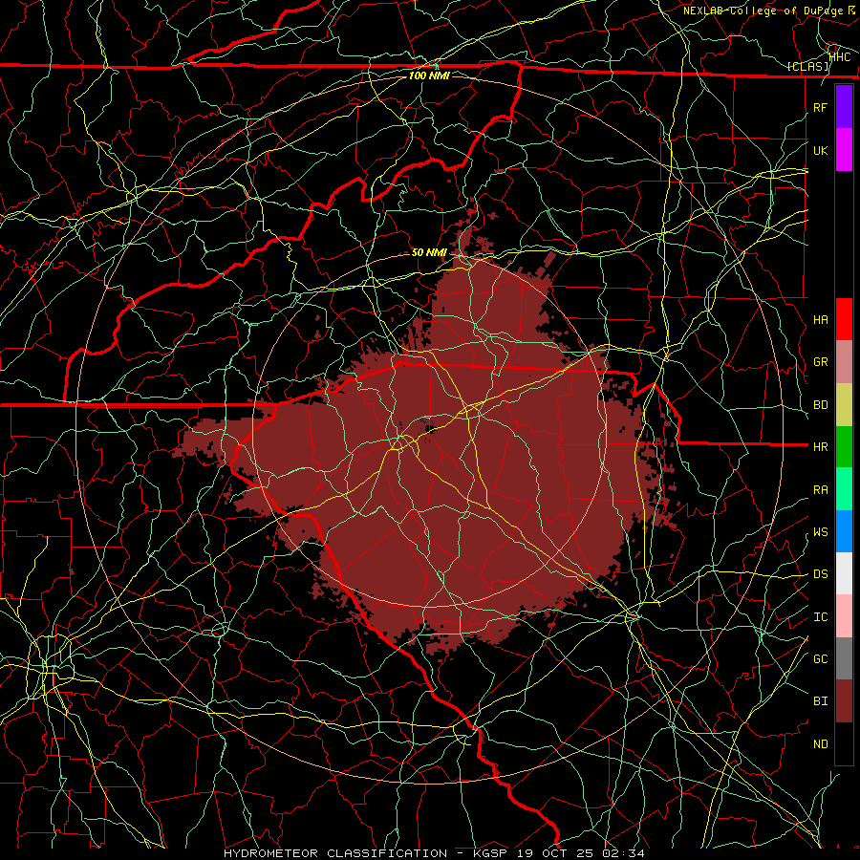The height and width of the screenshot is (860, 860).
Task: Click the bright red HA legend swatch
Action: [x=844, y=319]
